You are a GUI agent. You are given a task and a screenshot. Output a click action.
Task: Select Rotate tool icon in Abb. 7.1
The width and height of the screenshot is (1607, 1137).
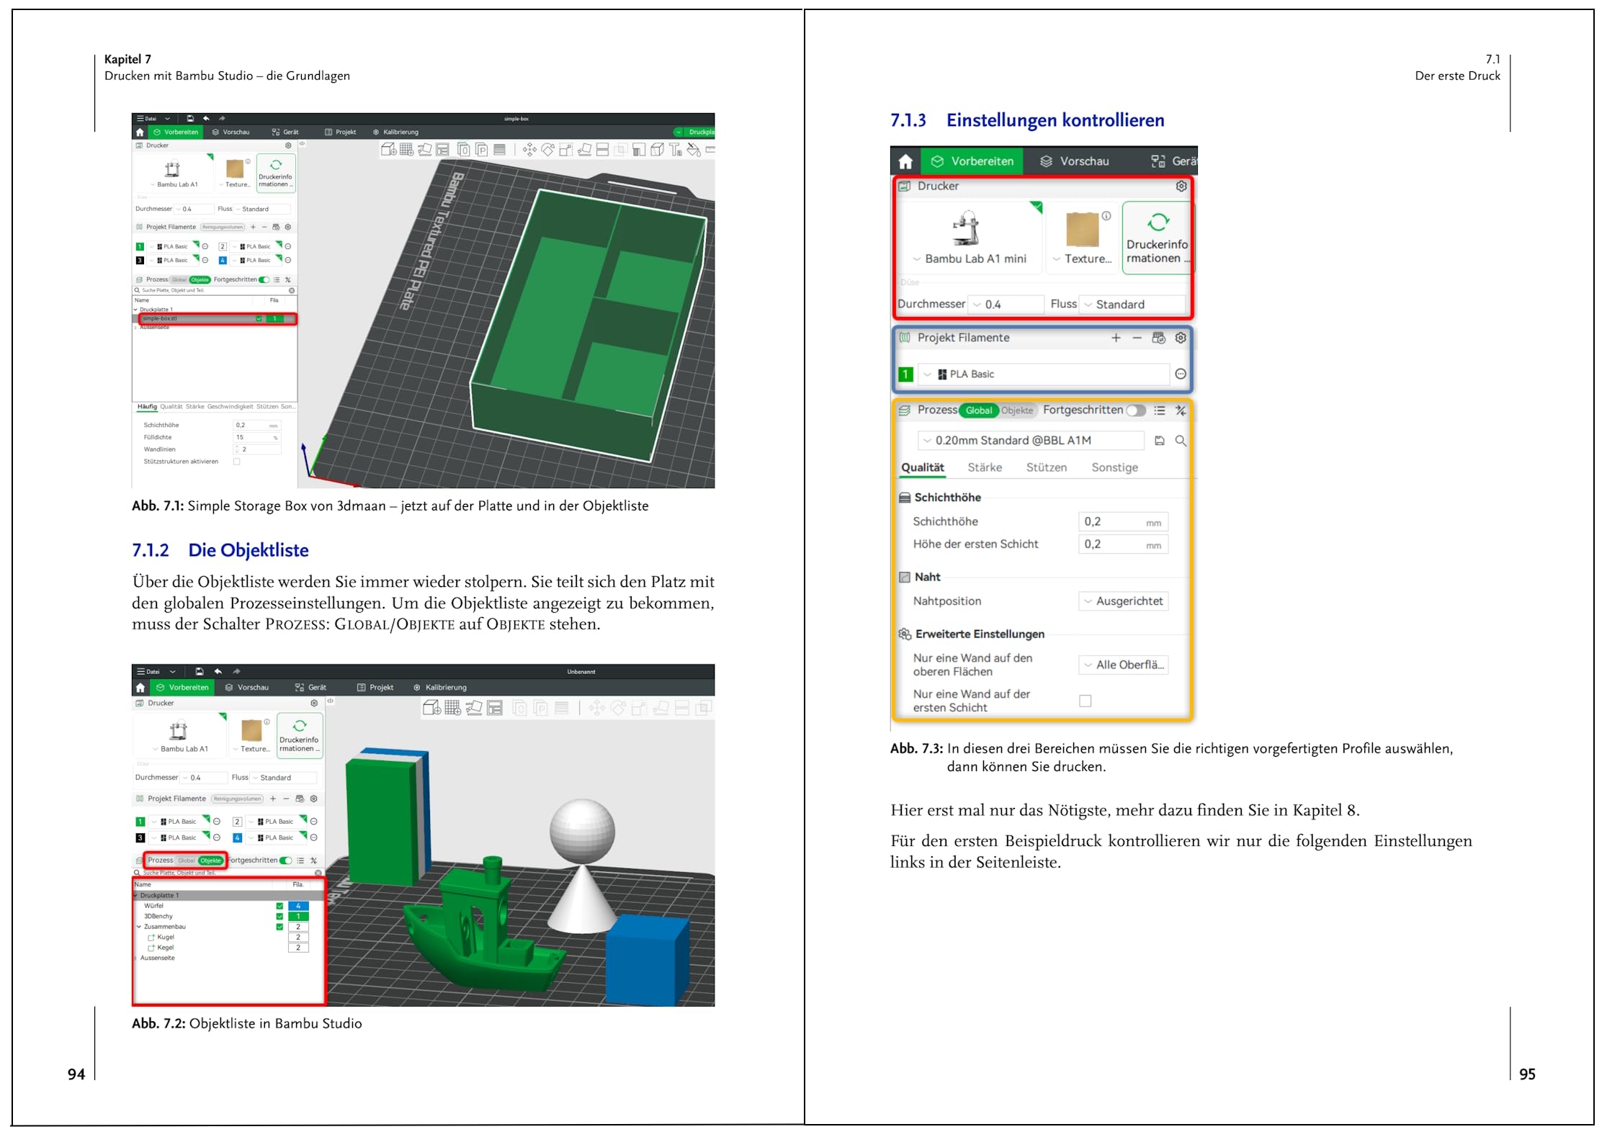tap(548, 150)
